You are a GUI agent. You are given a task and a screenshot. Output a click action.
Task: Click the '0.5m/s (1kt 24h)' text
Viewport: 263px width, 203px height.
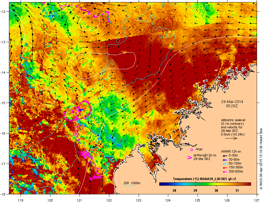tap(233, 135)
